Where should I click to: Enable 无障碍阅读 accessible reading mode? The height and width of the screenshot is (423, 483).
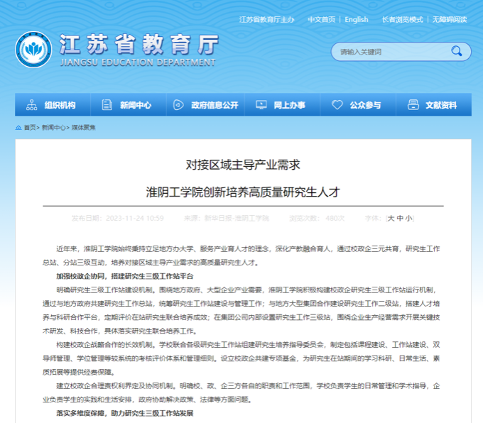[x=450, y=19]
